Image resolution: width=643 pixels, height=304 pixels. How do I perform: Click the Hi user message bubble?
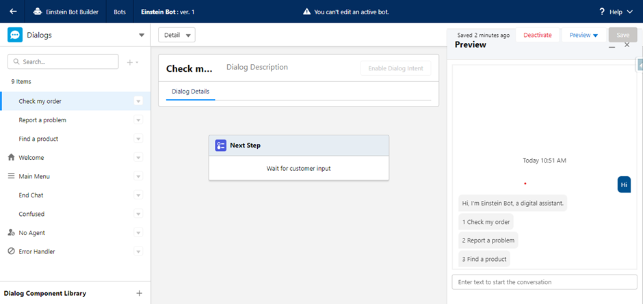624,184
